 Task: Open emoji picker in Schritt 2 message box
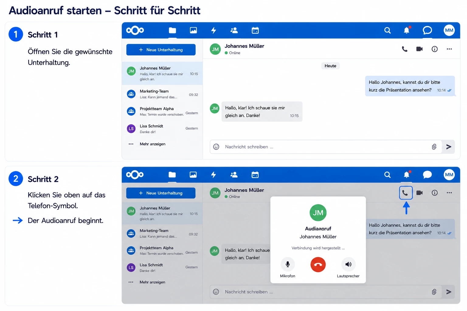[216, 292]
